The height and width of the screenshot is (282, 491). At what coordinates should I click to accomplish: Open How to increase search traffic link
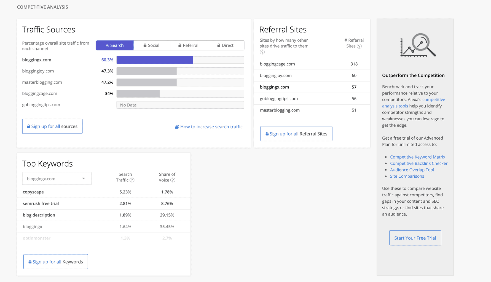(211, 127)
